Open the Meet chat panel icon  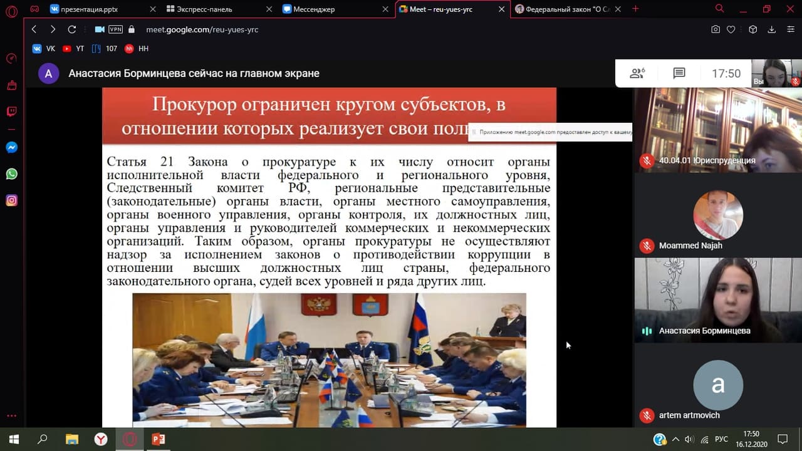click(679, 73)
